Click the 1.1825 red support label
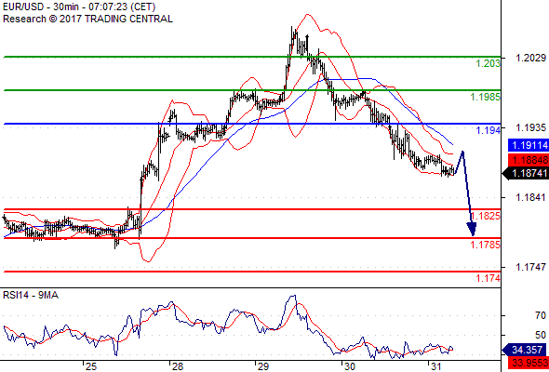 pyautogui.click(x=486, y=216)
